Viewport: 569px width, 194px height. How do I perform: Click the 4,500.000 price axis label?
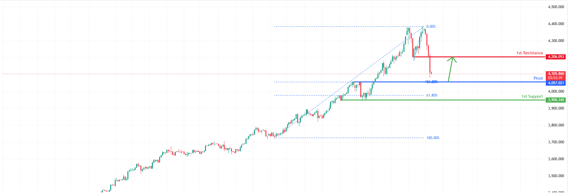pos(556,7)
